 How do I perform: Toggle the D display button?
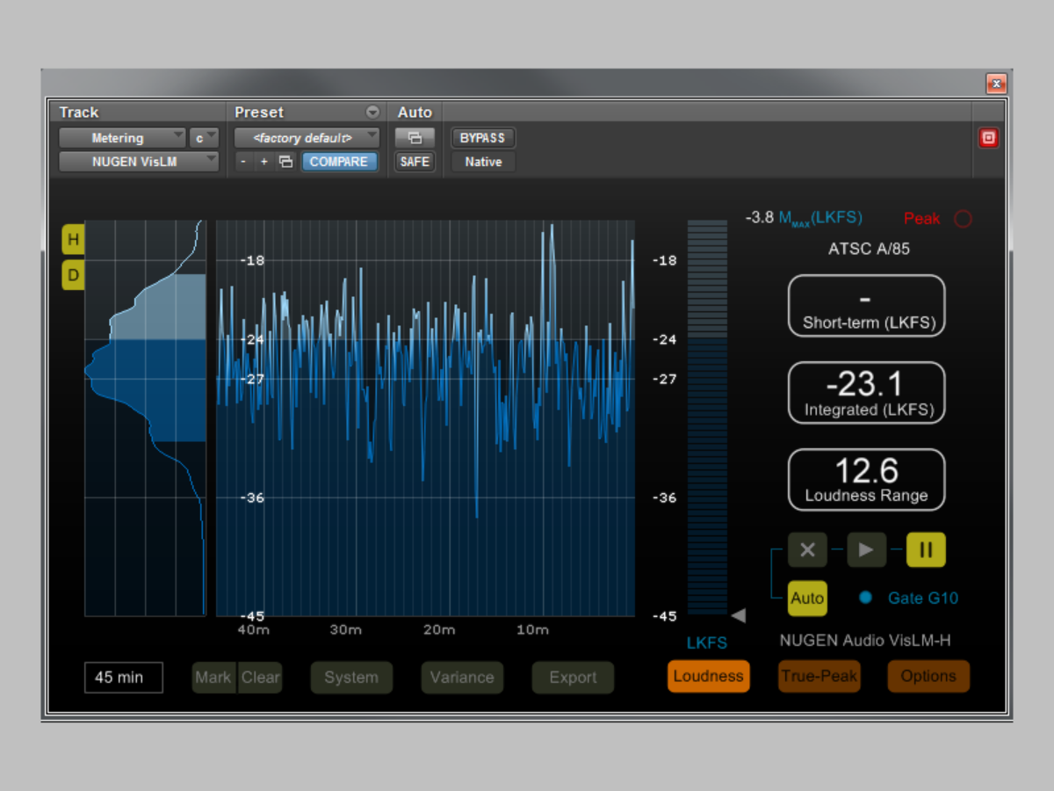tap(73, 276)
